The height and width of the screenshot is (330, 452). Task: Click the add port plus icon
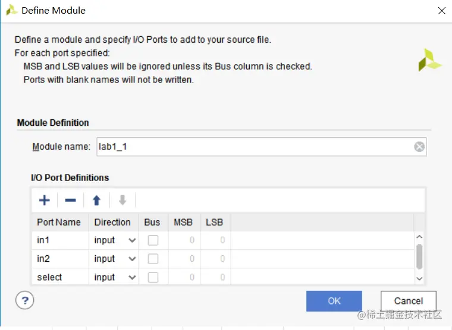click(44, 200)
